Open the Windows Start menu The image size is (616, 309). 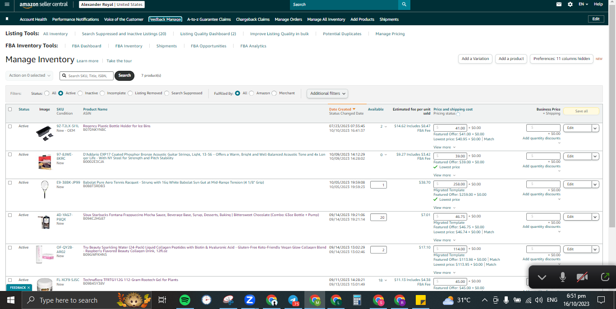point(11,300)
